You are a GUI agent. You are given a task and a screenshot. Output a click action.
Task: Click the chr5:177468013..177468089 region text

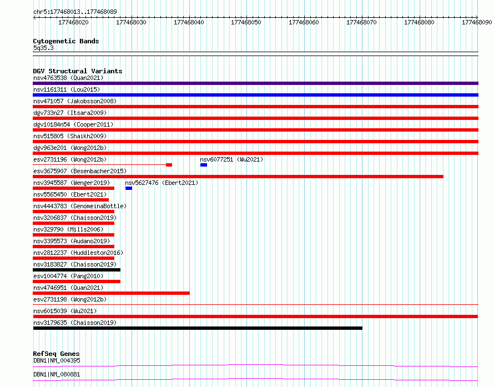coord(75,12)
